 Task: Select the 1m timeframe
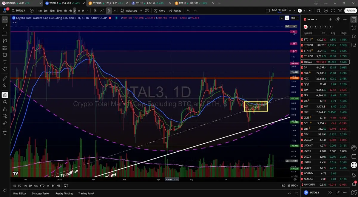point(40,10)
